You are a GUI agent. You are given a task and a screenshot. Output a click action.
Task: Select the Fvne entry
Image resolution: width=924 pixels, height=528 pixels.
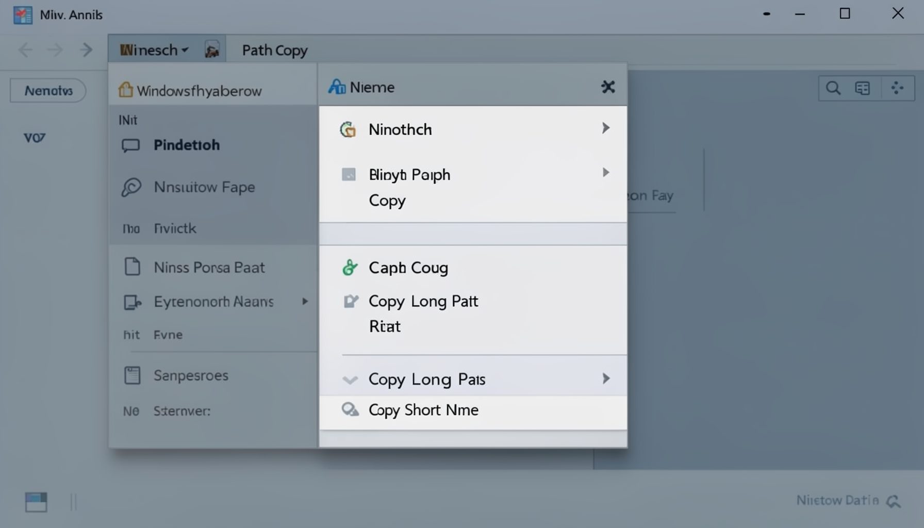213,335
